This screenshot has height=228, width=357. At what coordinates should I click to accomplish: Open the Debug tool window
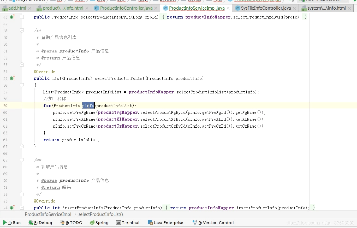[40, 223]
